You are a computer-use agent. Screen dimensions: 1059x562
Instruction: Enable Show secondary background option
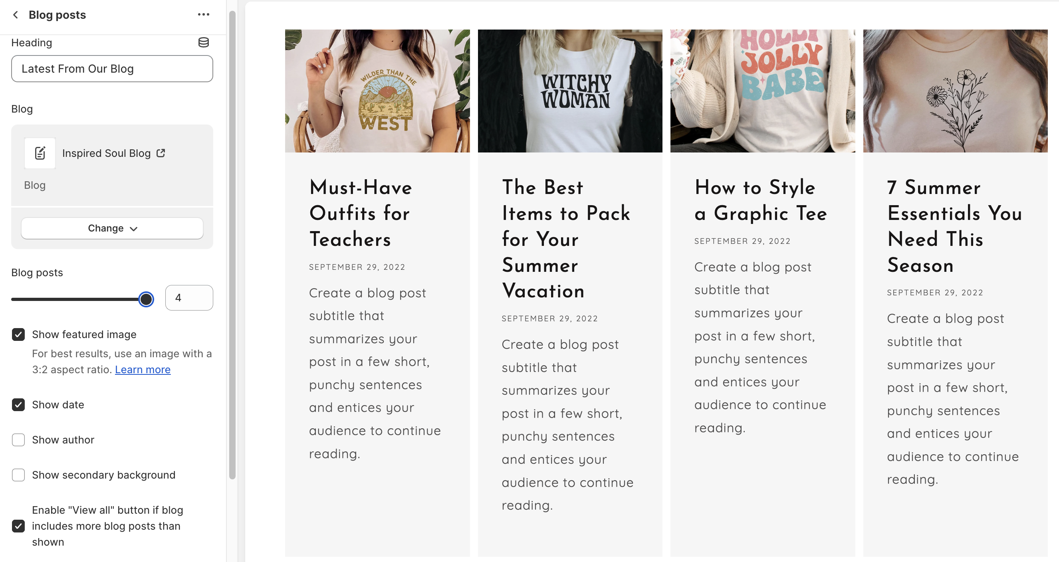18,475
